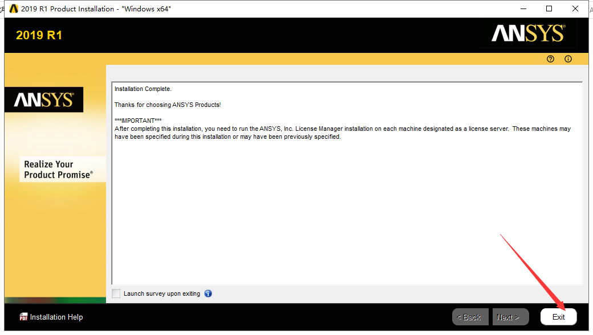593x335 pixels.
Task: Click "Thanks for choosing ANSYS Products!" text
Action: pos(168,105)
